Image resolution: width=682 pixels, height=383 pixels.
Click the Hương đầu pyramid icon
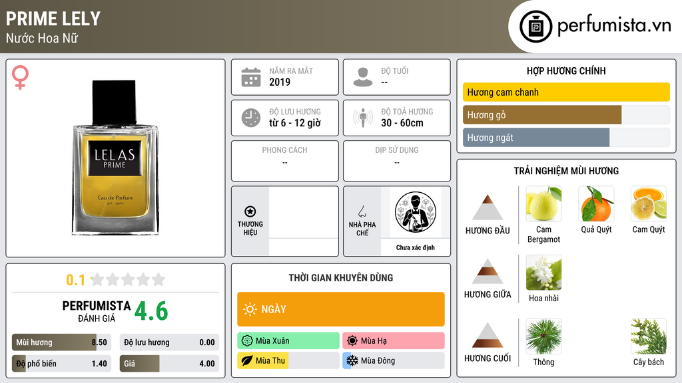point(488,207)
